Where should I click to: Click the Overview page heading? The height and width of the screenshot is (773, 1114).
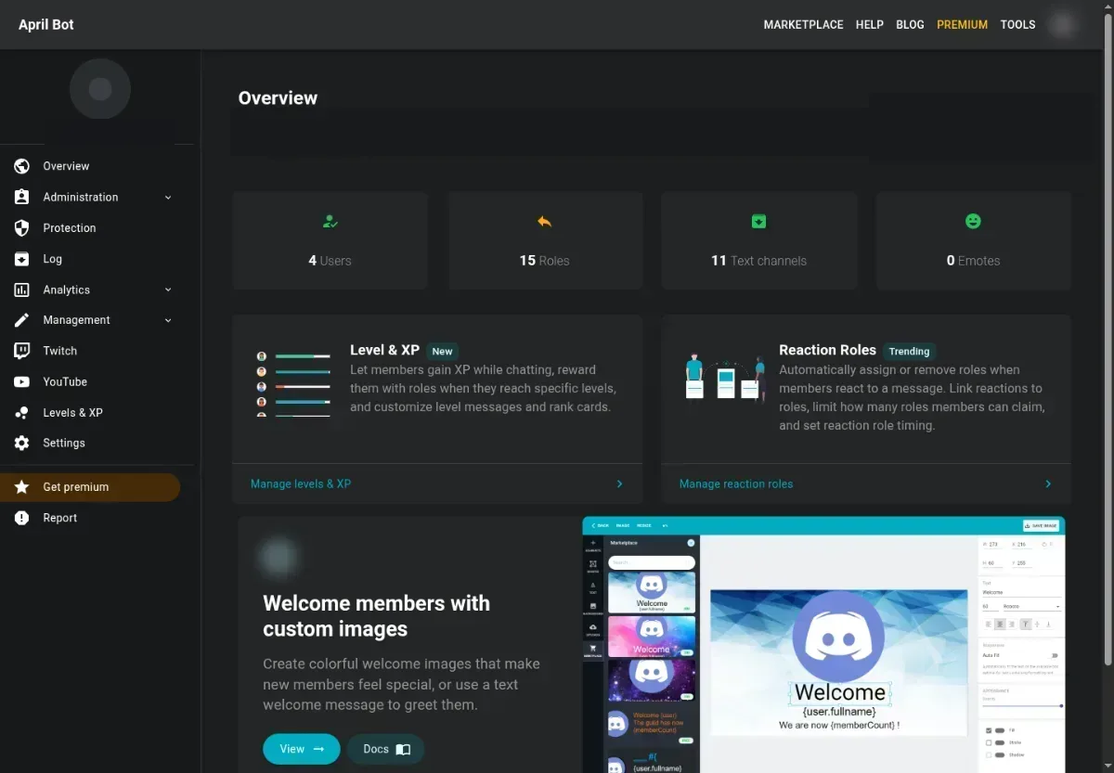pyautogui.click(x=278, y=98)
